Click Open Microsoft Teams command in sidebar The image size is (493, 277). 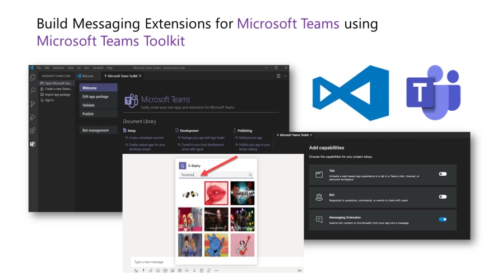(56, 83)
